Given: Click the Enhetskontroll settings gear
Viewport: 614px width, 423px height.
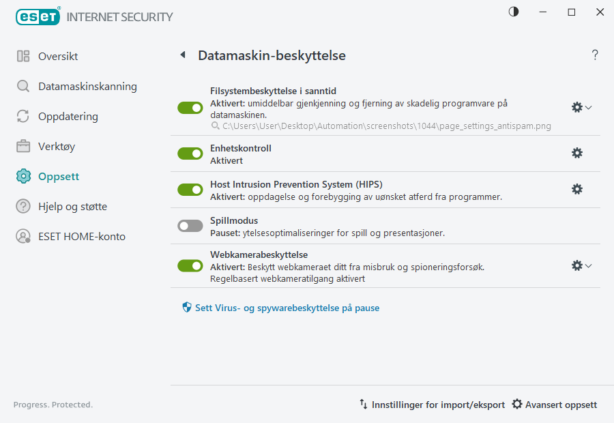Looking at the screenshot, I should coord(576,153).
